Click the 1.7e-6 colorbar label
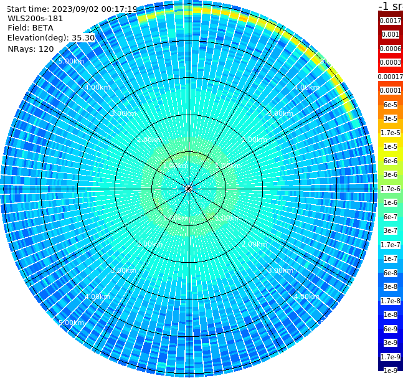 (x=390, y=189)
